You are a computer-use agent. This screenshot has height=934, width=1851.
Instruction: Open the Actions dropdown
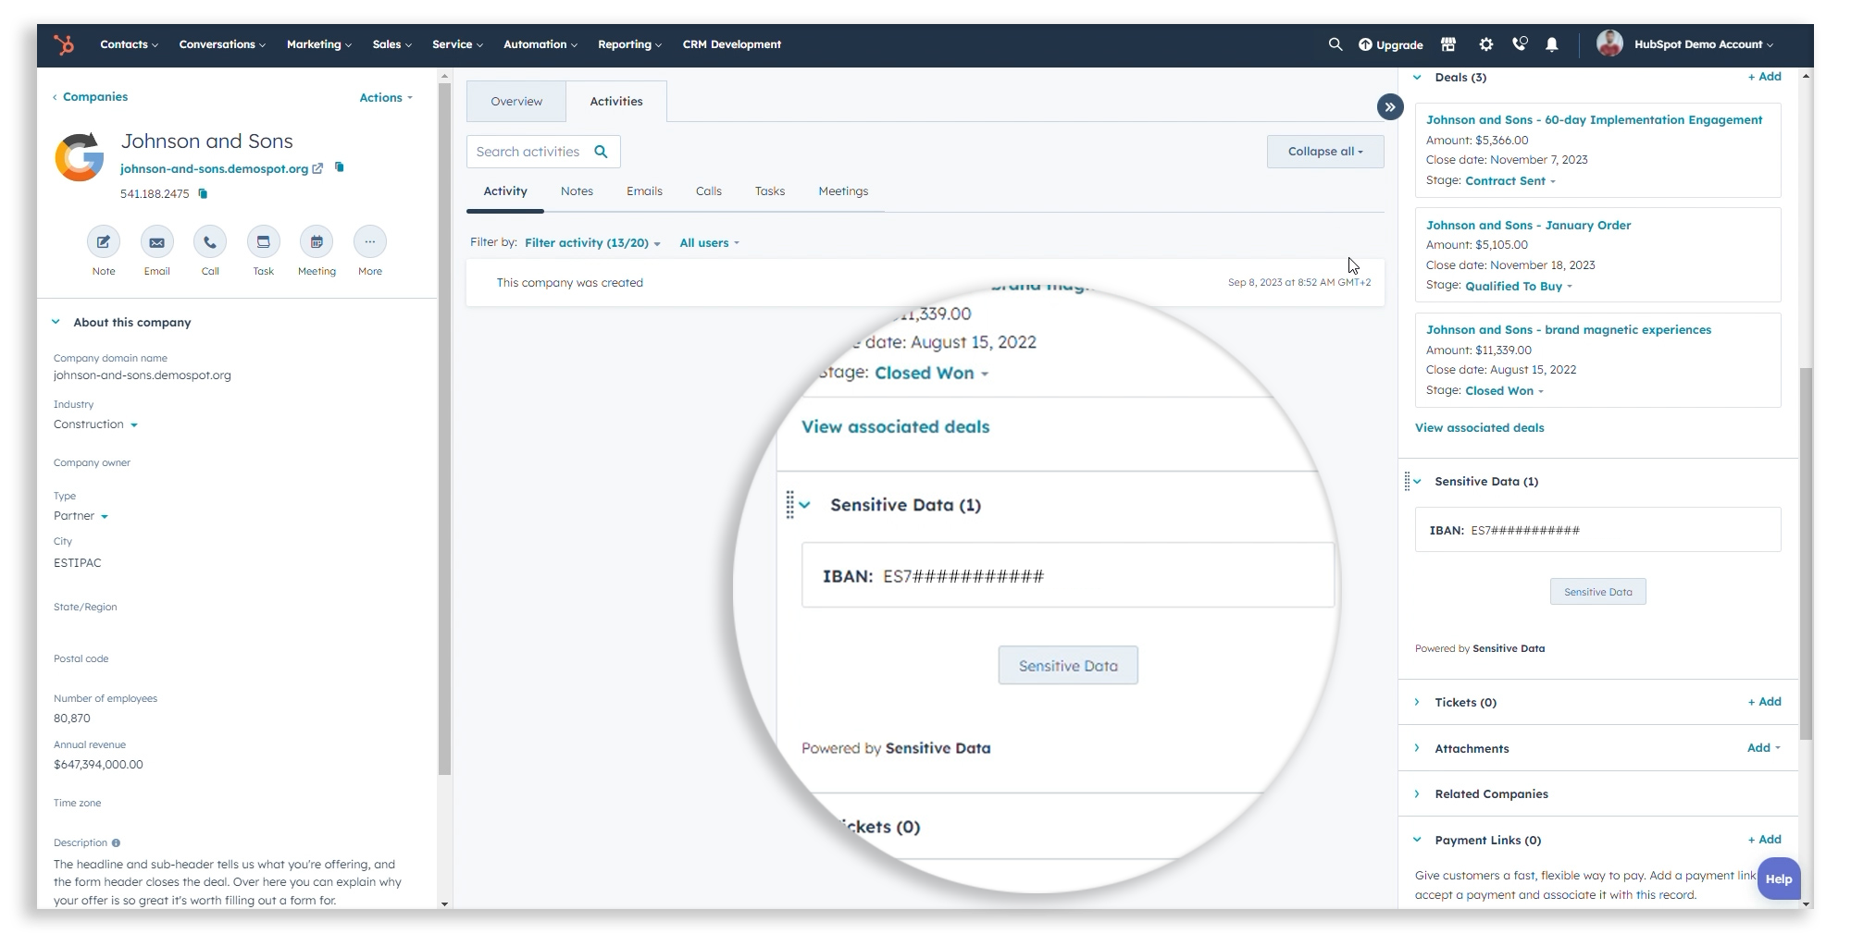pos(386,97)
